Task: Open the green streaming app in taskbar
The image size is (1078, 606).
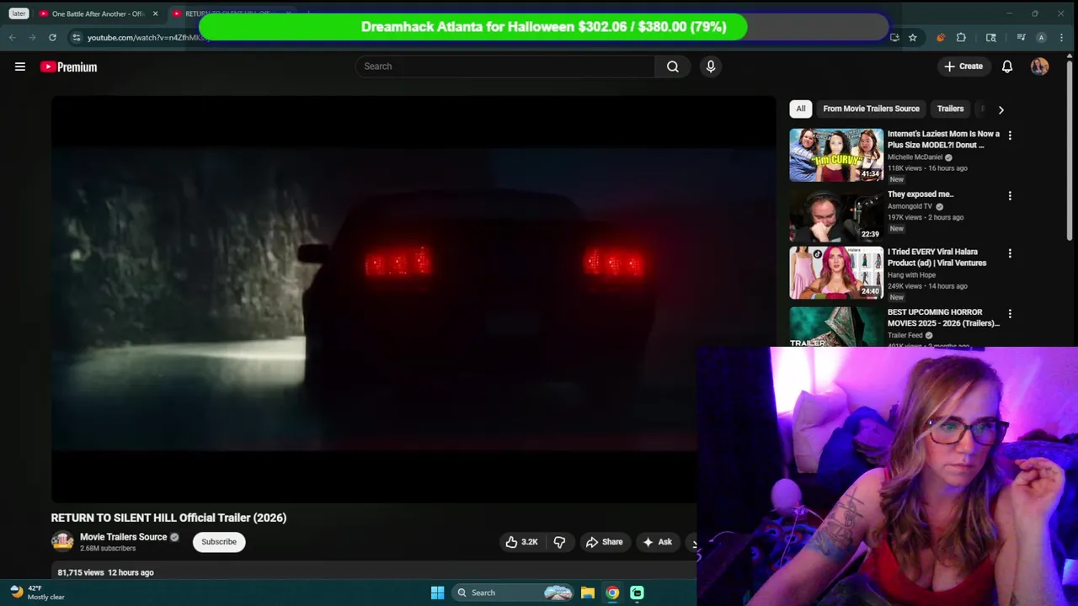Action: coord(637,593)
